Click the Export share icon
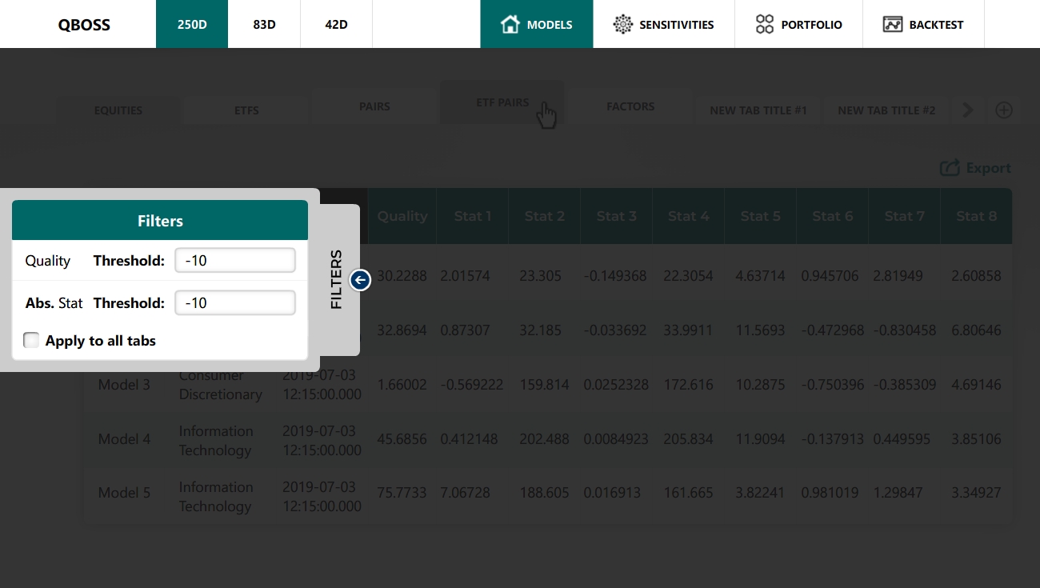The image size is (1040, 588). pyautogui.click(x=950, y=168)
